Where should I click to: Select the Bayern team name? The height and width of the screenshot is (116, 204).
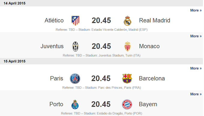[148, 104]
